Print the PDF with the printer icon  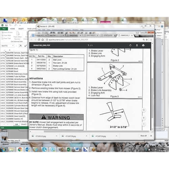pyautogui.click(x=143, y=45)
